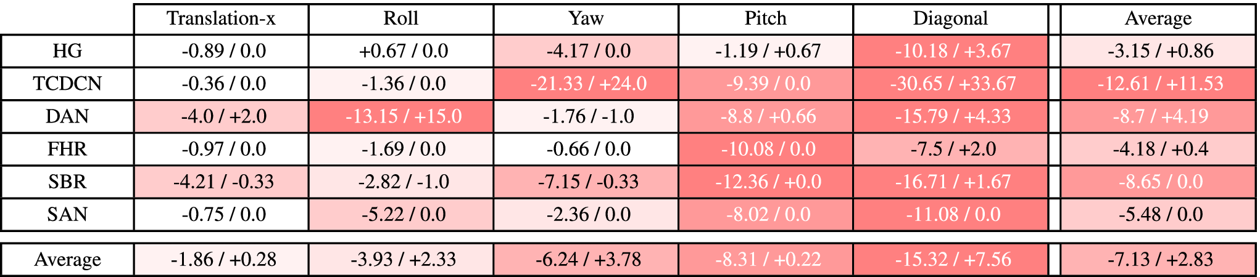Viewport: 1260px width, 277px height.
Task: Click the SAN row label
Action: pos(67,214)
